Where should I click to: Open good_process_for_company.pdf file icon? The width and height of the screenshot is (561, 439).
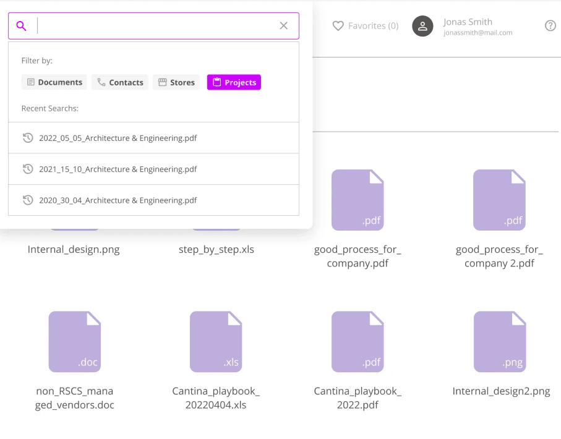click(x=358, y=200)
